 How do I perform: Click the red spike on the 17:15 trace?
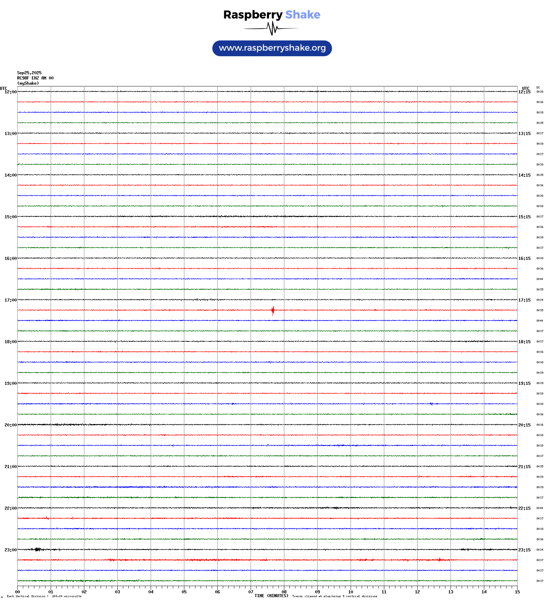tap(273, 310)
